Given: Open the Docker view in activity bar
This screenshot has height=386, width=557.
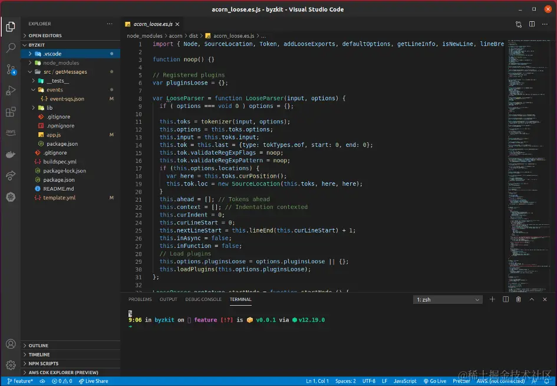Looking at the screenshot, I should pos(11,154).
